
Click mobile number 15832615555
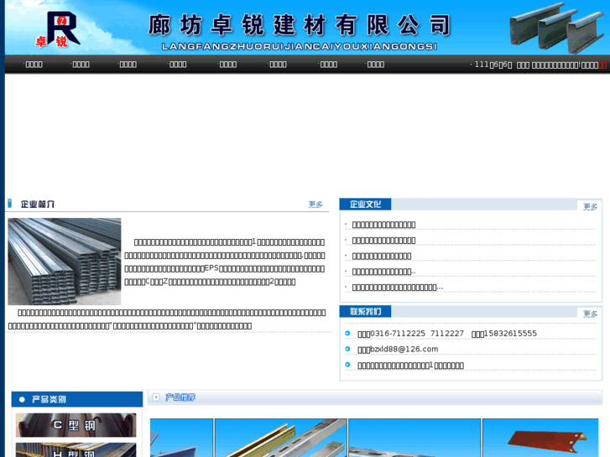coord(510,334)
